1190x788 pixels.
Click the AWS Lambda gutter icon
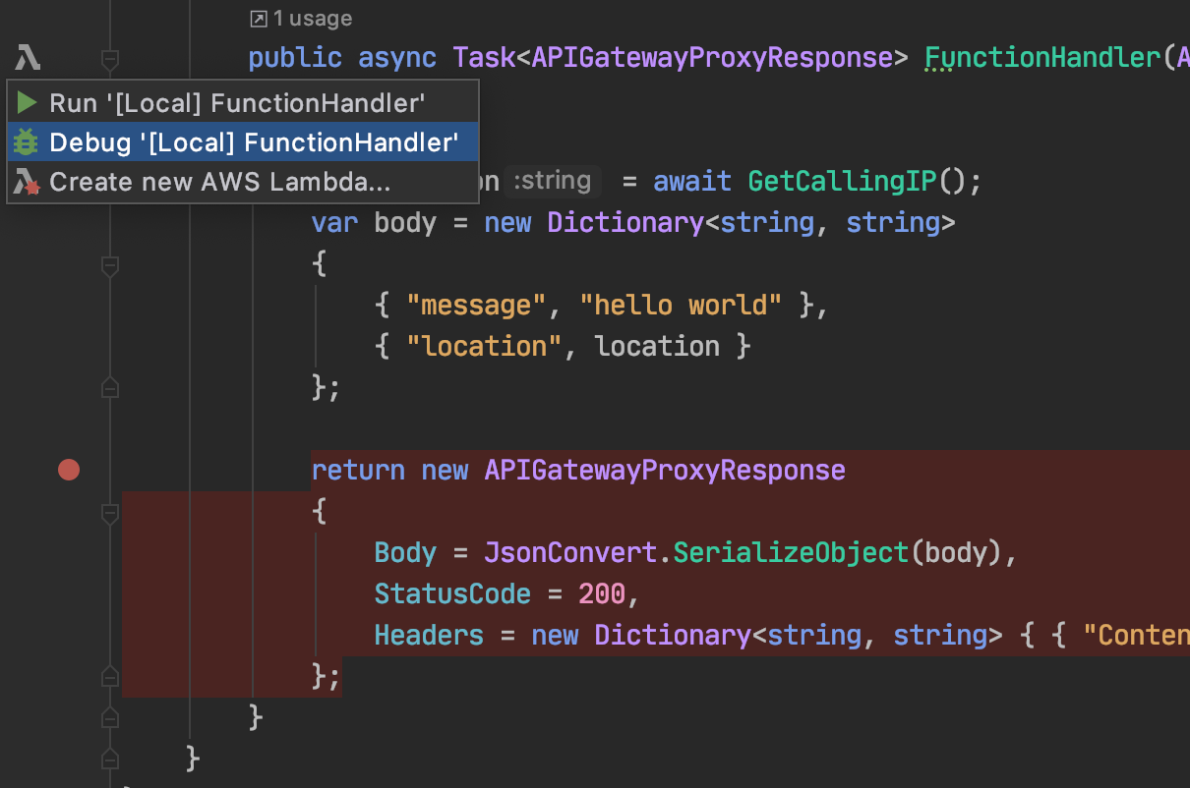point(28,58)
